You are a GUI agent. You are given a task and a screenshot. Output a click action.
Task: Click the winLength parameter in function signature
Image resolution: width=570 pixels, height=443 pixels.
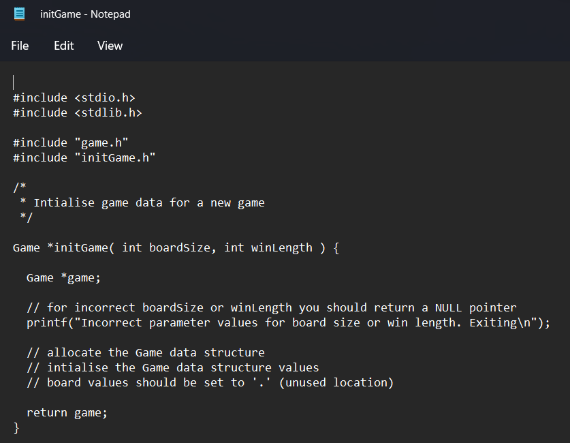click(x=281, y=247)
